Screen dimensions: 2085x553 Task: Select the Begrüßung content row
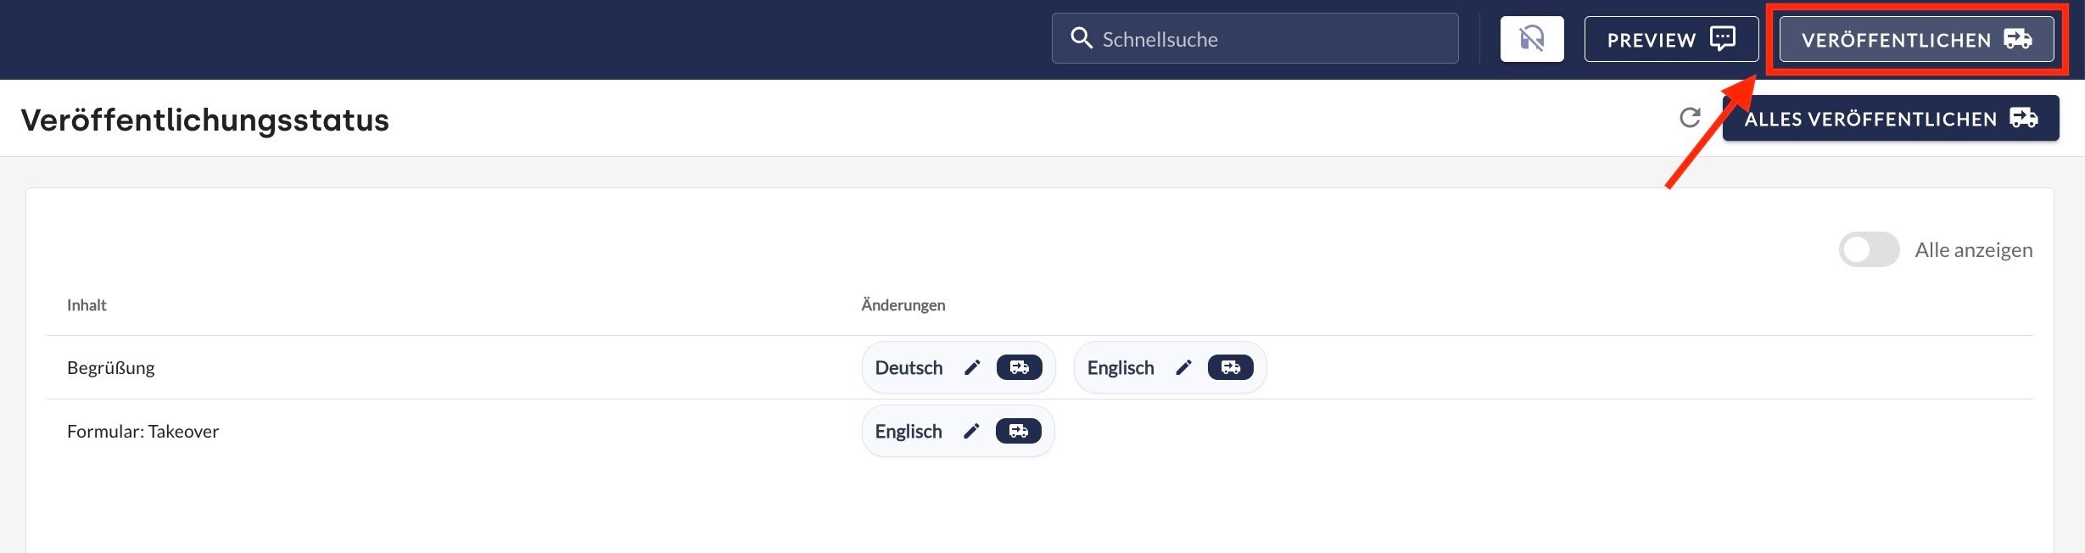point(111,367)
